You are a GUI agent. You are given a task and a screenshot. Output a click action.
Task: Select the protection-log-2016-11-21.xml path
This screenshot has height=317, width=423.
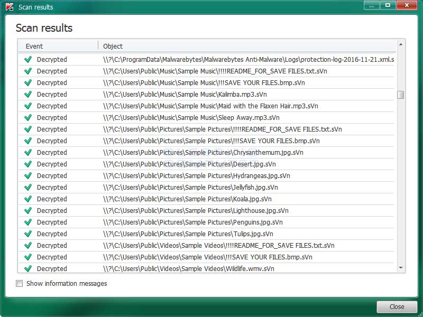coord(249,60)
